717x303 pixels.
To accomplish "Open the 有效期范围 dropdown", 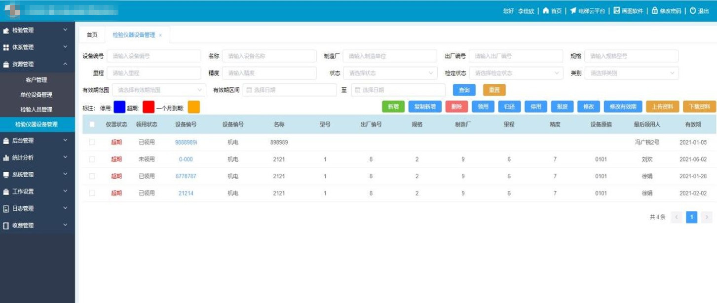I will tap(159, 90).
